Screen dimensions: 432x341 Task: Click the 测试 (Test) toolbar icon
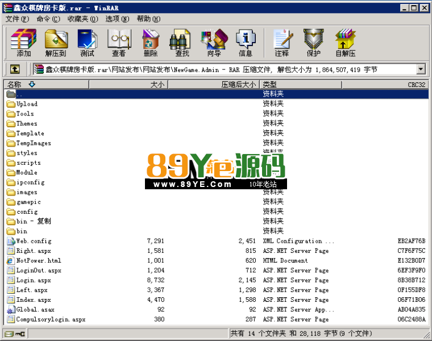click(88, 43)
